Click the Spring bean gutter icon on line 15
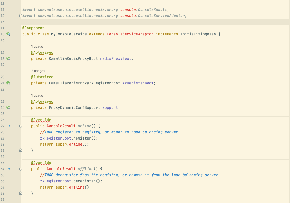The height and width of the screenshot is (203, 290). pos(8,34)
